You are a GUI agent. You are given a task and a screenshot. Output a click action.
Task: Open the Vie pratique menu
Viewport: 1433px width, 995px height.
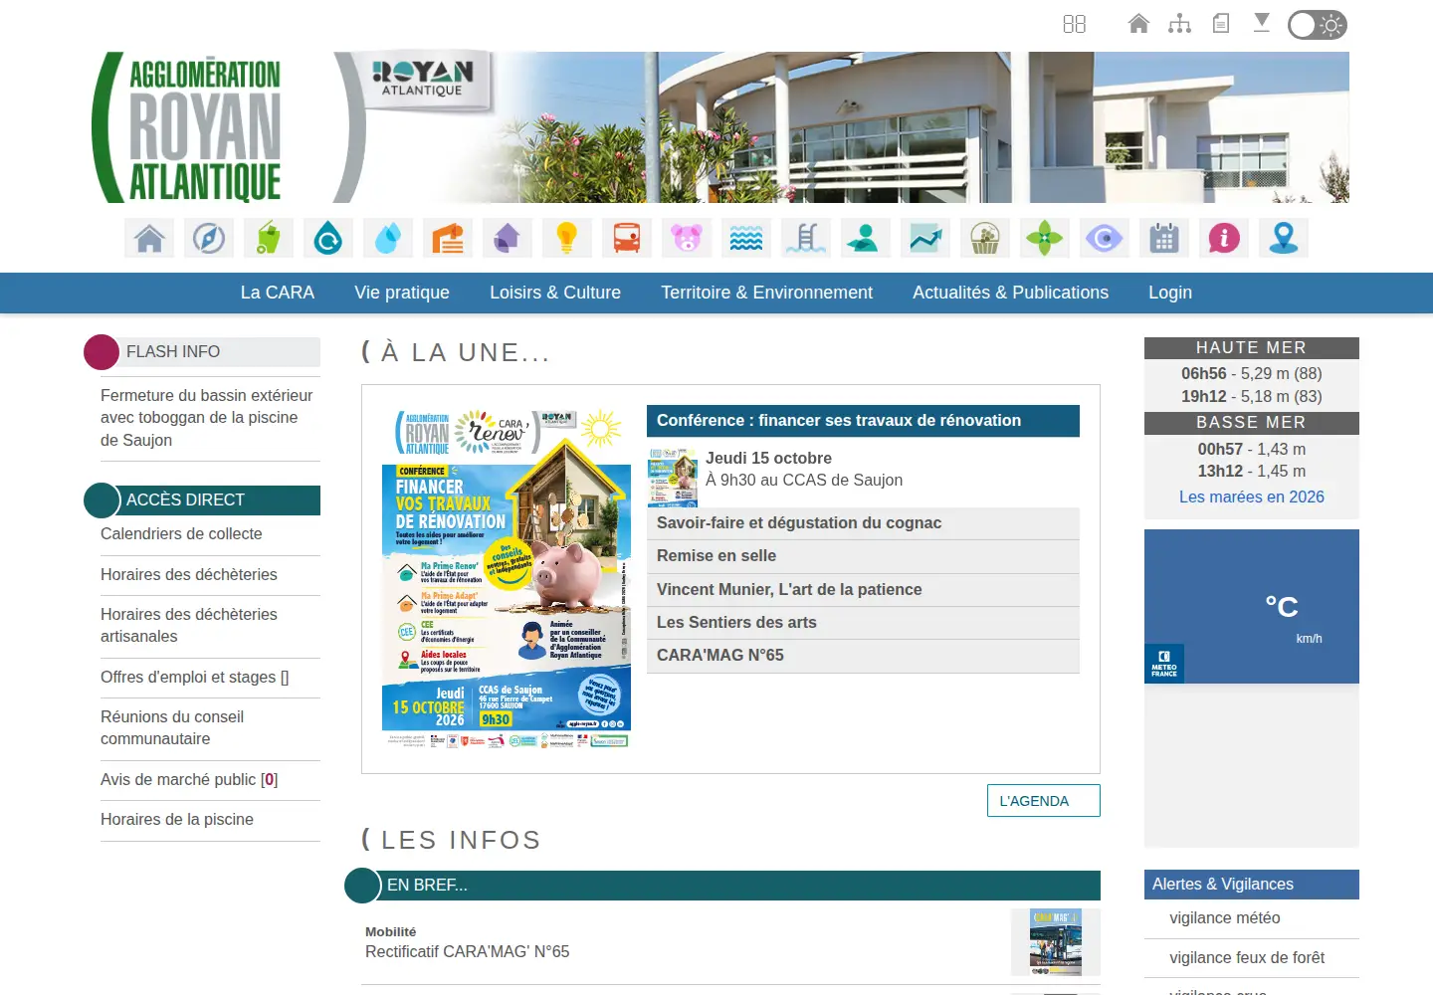(x=402, y=293)
